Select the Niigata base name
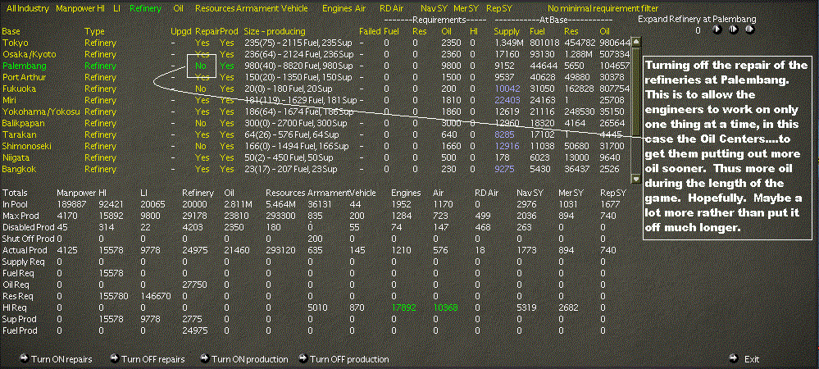 coord(16,157)
